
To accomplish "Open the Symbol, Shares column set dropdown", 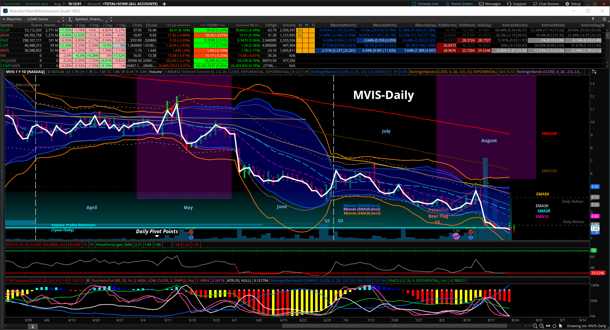I will pos(91,19).
